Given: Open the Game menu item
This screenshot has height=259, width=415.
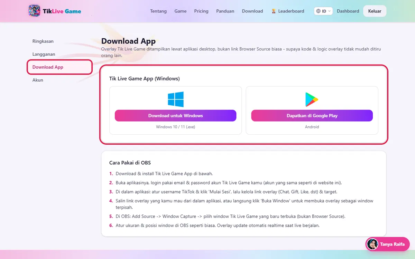Looking at the screenshot, I should click(181, 11).
